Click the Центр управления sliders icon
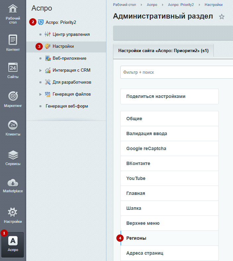Image resolution: width=233 pixels, height=261 pixels. (47, 34)
